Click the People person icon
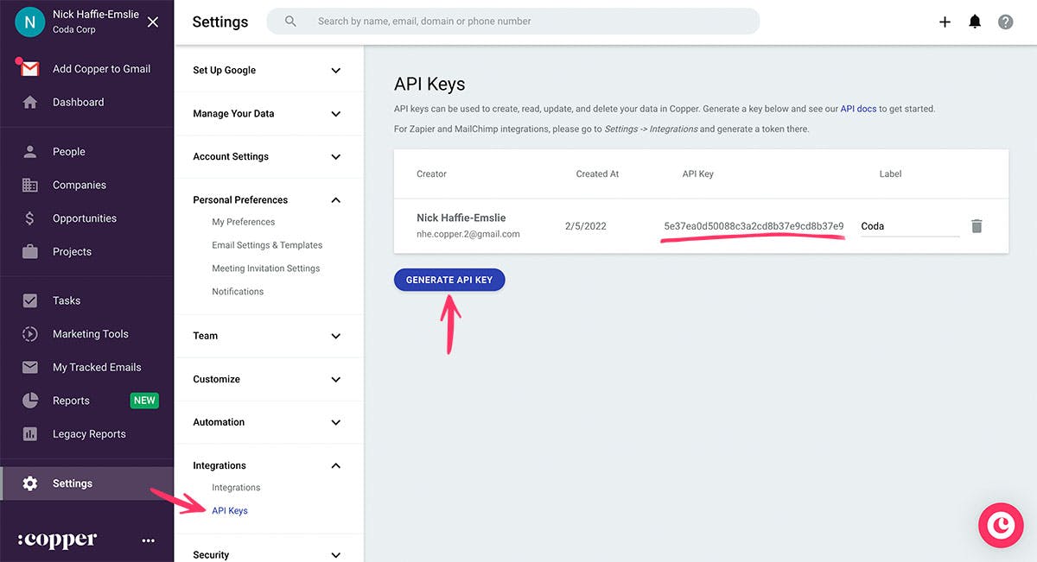The image size is (1037, 562). click(30, 152)
